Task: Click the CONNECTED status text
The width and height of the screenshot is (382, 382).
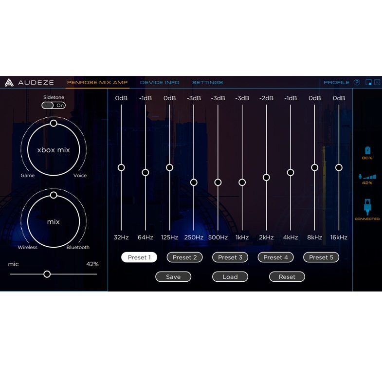Action: point(367,219)
